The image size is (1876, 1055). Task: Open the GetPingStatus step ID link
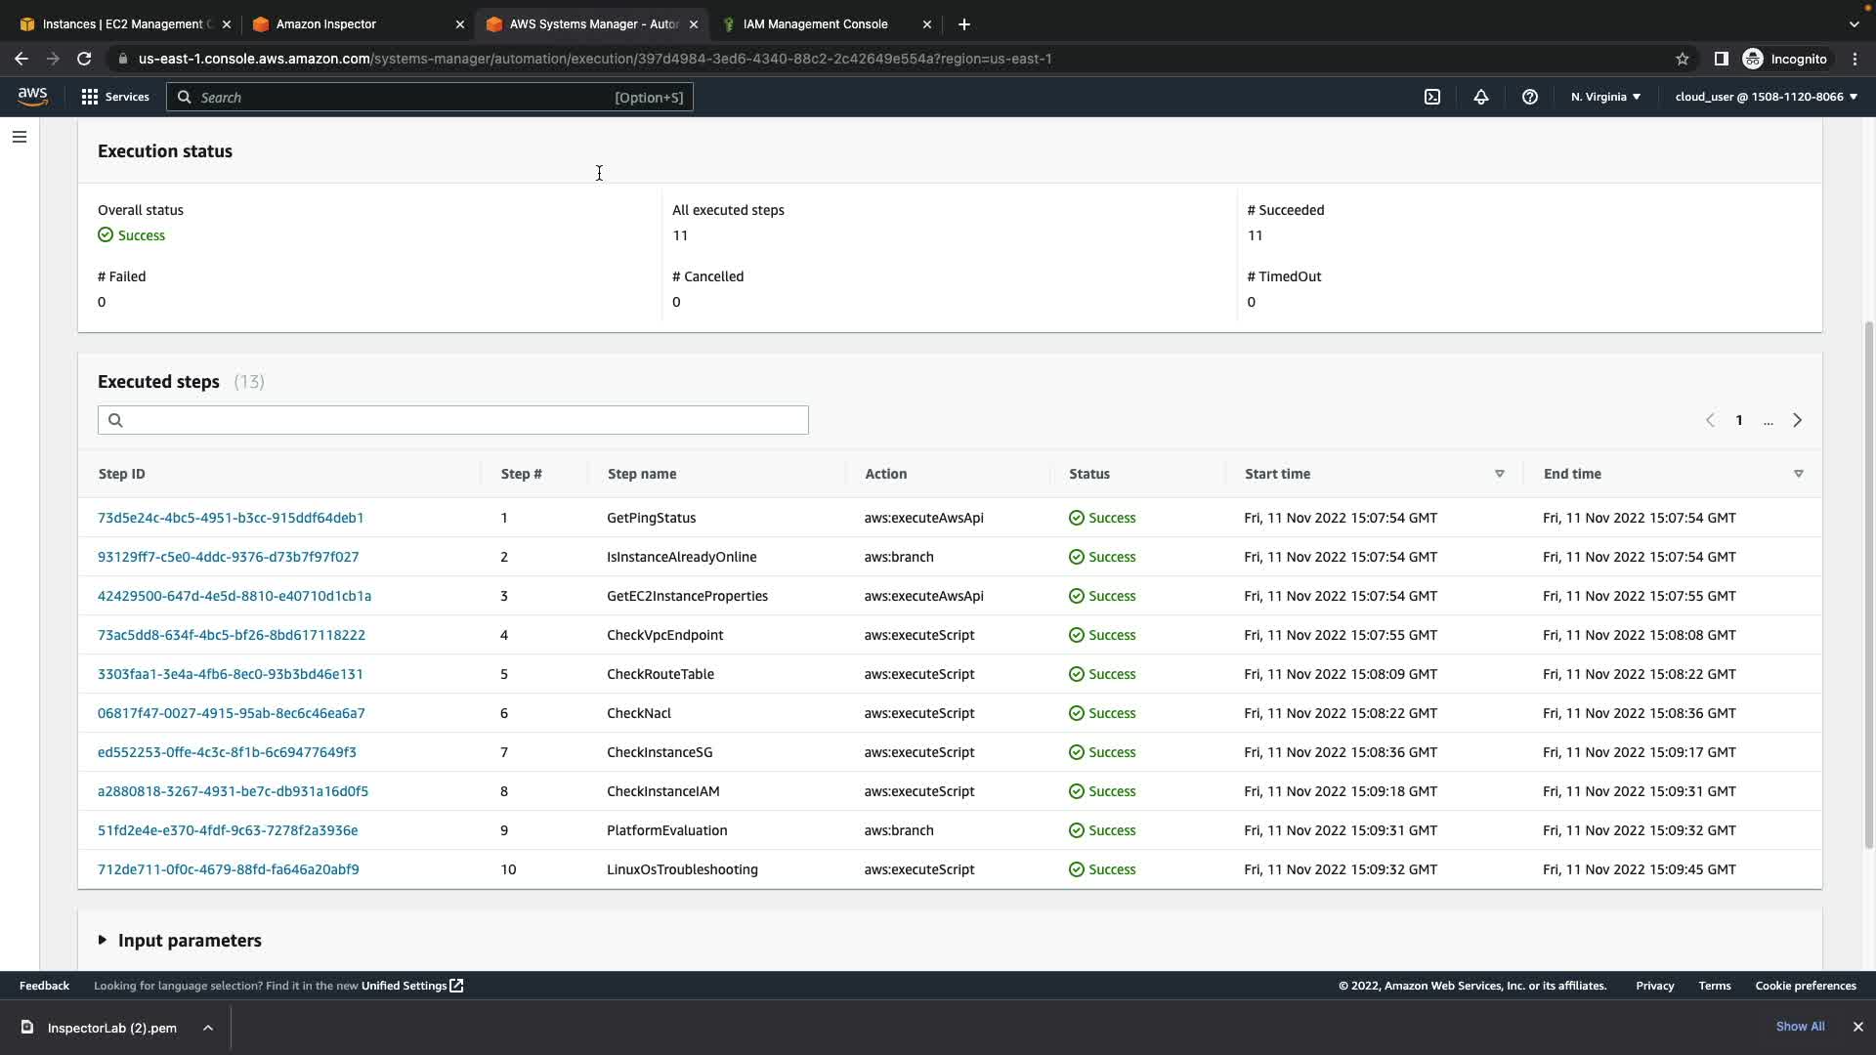pyautogui.click(x=231, y=518)
